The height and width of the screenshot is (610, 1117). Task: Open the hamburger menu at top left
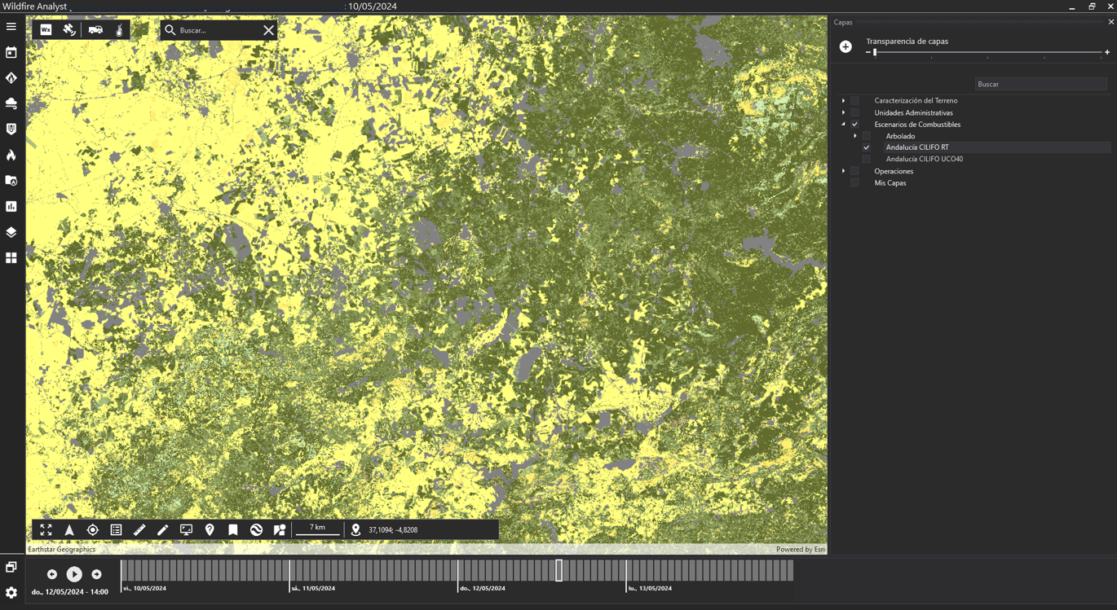pyautogui.click(x=11, y=26)
